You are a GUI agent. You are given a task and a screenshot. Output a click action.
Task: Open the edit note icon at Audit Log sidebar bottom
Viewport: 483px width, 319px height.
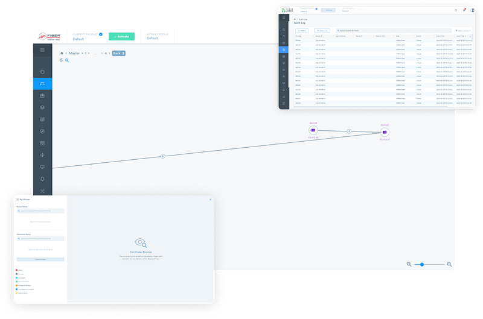point(284,104)
